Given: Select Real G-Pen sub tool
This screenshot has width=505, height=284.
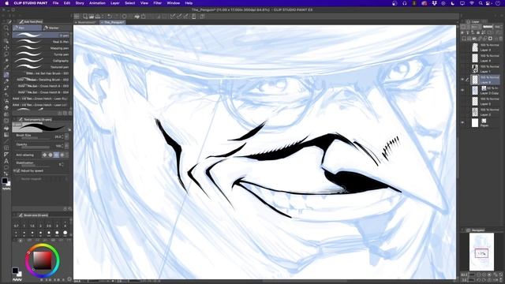Looking at the screenshot, I should pos(42,42).
